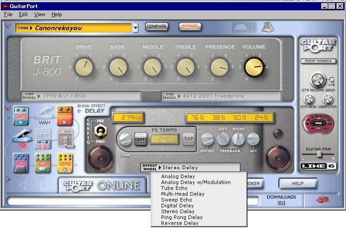Click the TAP tempo button
This screenshot has height=228, width=346.
(x=189, y=139)
